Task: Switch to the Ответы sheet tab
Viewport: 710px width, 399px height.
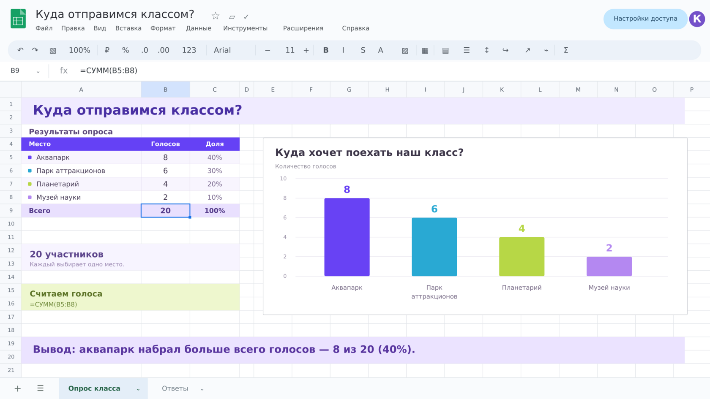Action: [x=175, y=388]
